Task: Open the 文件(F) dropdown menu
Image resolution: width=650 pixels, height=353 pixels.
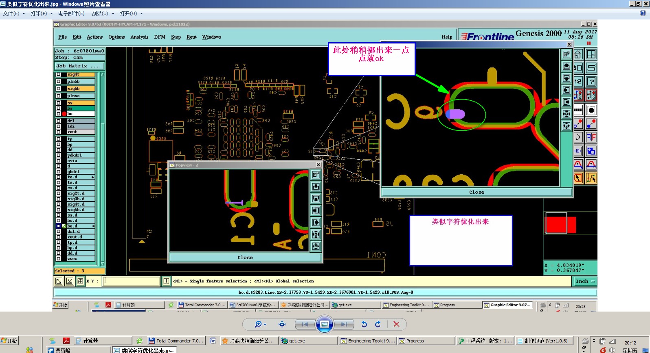Action: click(14, 13)
